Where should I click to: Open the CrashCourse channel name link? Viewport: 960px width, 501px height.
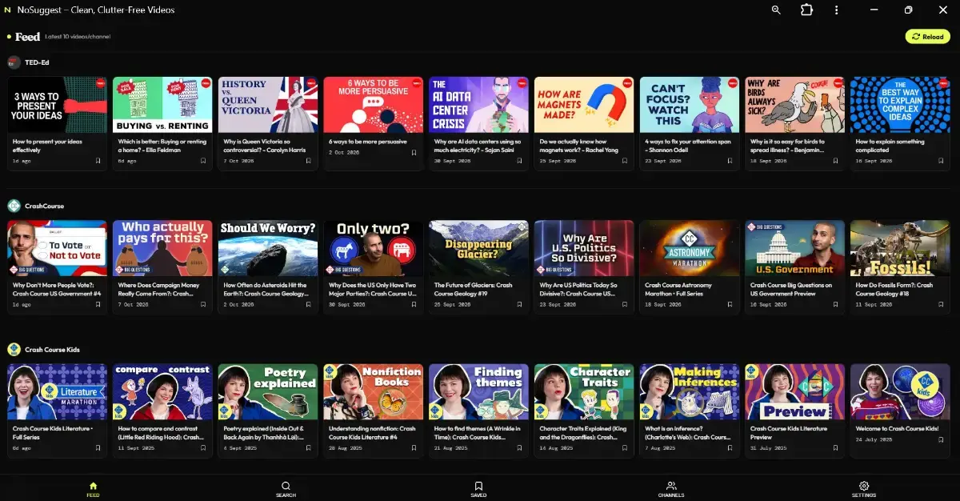(x=44, y=206)
